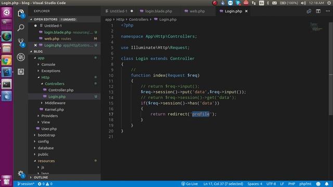Image resolution: width=333 pixels, height=187 pixels.
Task: Open the system power menu gear
Action: coord(329,3)
